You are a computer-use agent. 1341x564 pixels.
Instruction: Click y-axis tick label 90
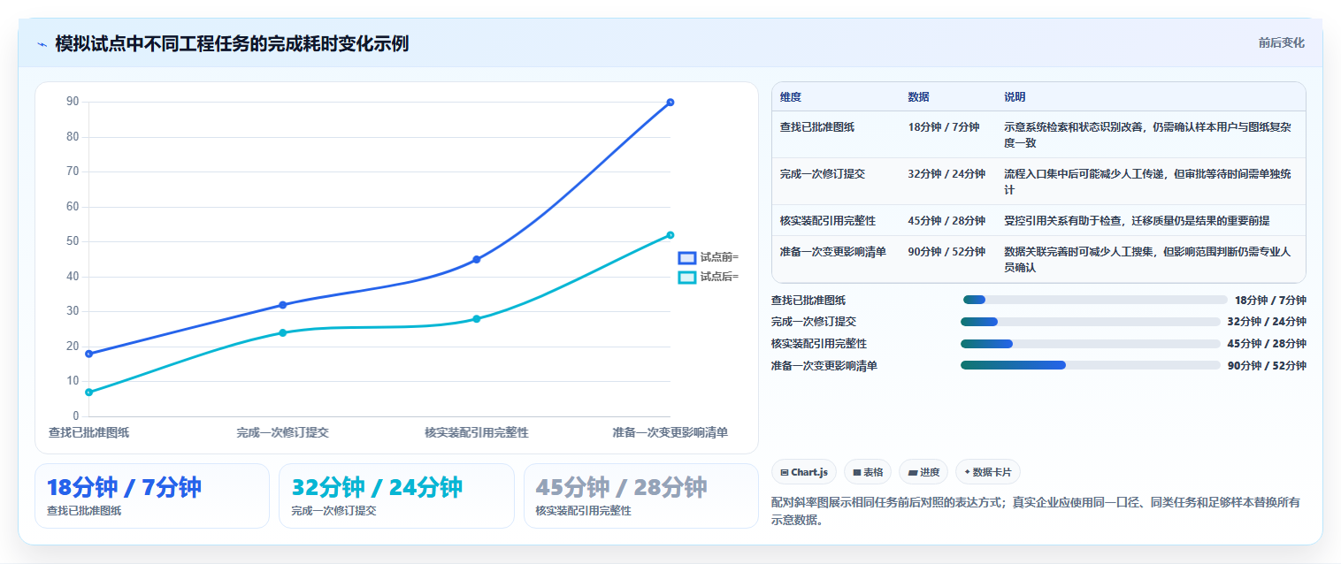[x=73, y=102]
